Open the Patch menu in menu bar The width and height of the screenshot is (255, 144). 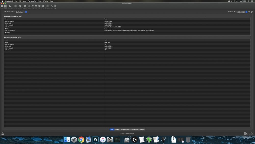40,1
